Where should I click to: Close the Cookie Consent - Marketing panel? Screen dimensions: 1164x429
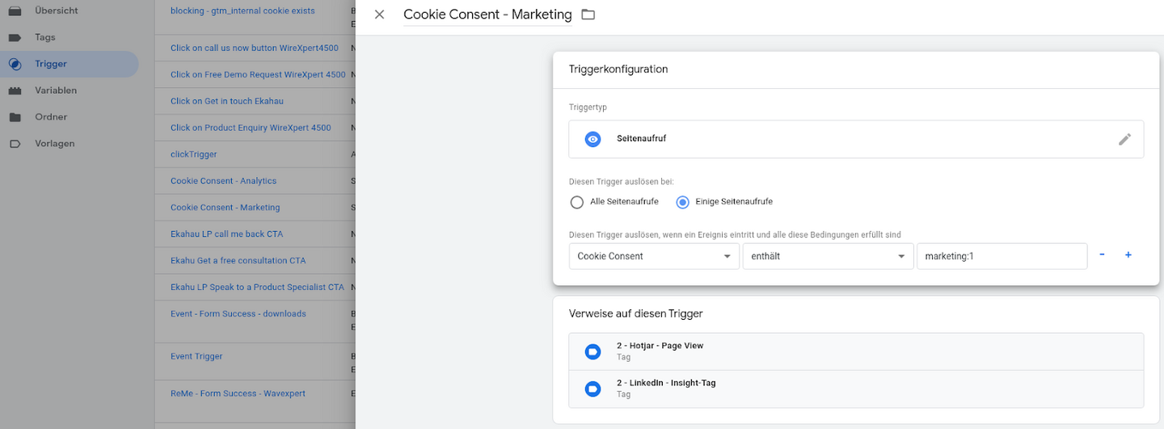(x=379, y=15)
